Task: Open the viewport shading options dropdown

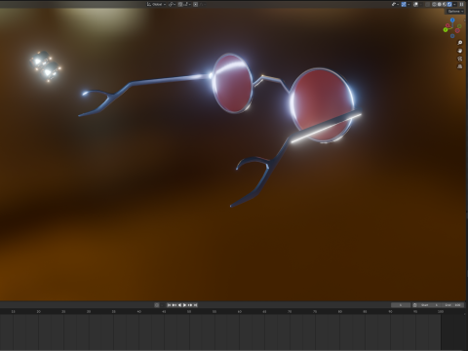Action: 454,4
